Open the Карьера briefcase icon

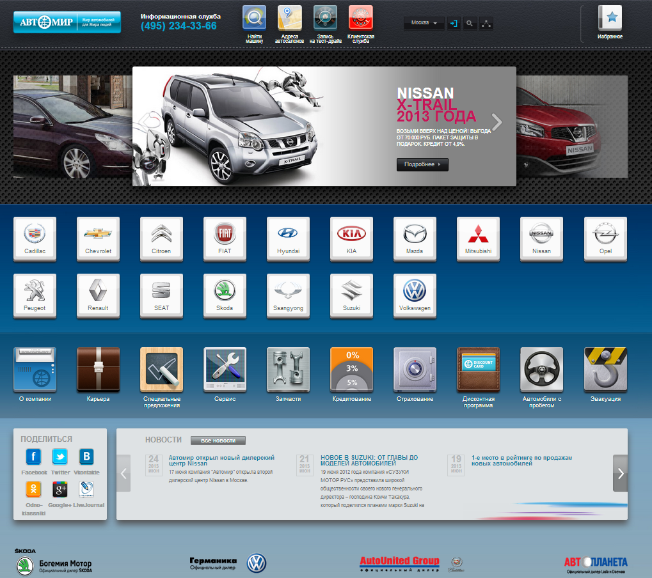click(x=98, y=370)
